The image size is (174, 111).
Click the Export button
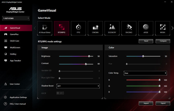(x=163, y=103)
